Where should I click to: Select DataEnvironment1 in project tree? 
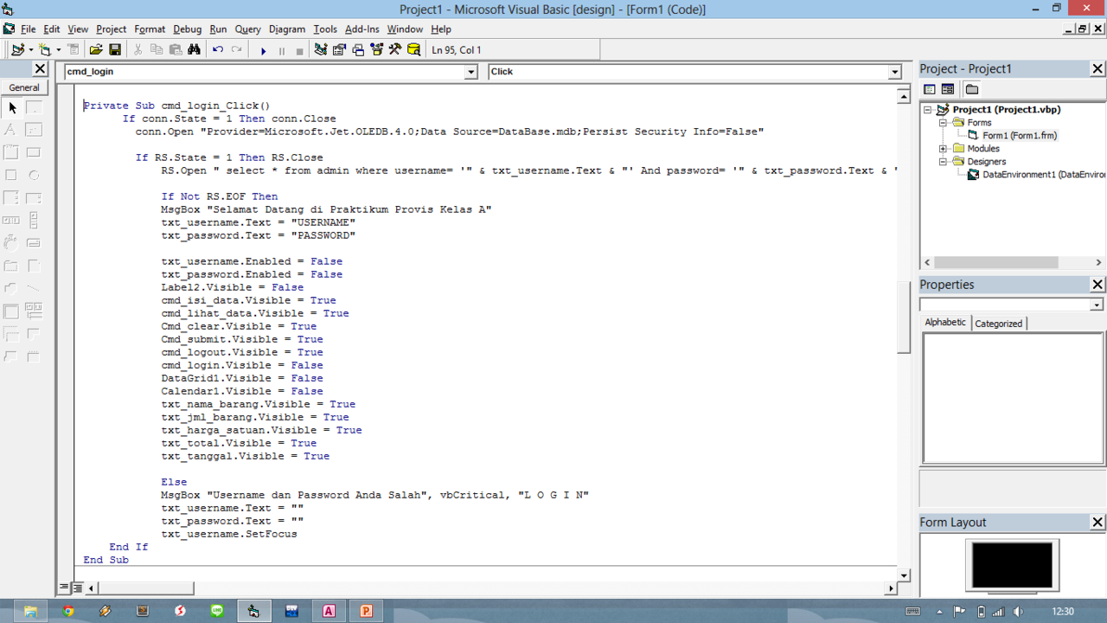[x=1044, y=175]
